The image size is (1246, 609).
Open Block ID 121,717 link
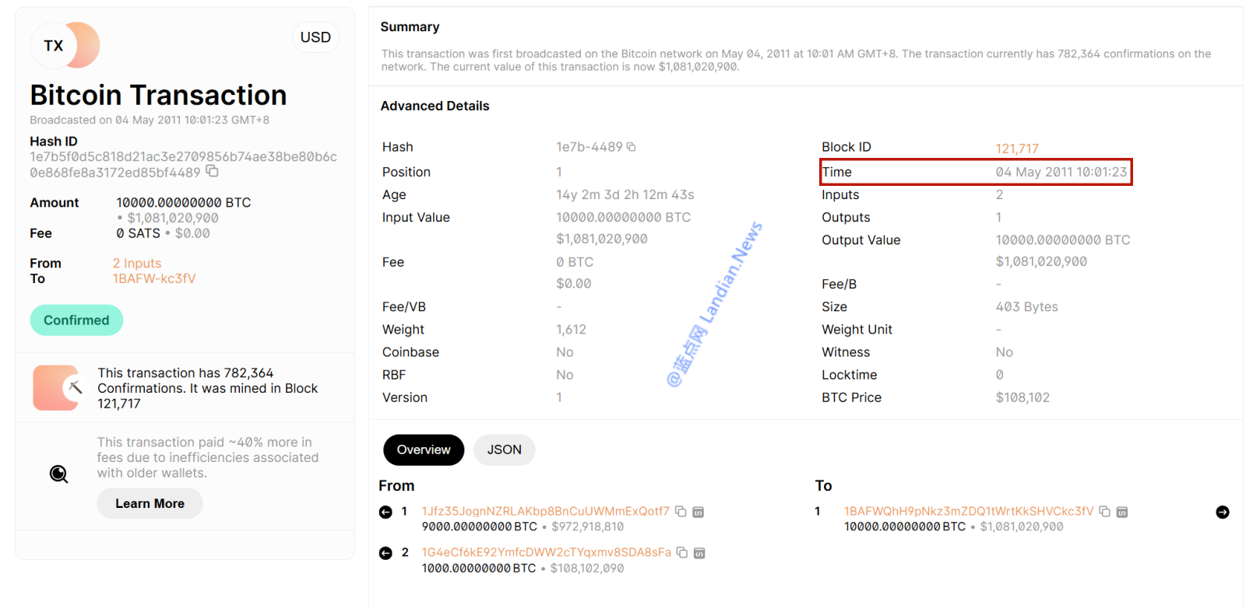click(x=1017, y=149)
